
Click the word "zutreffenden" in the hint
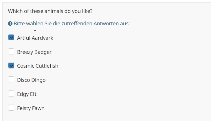click(77, 24)
